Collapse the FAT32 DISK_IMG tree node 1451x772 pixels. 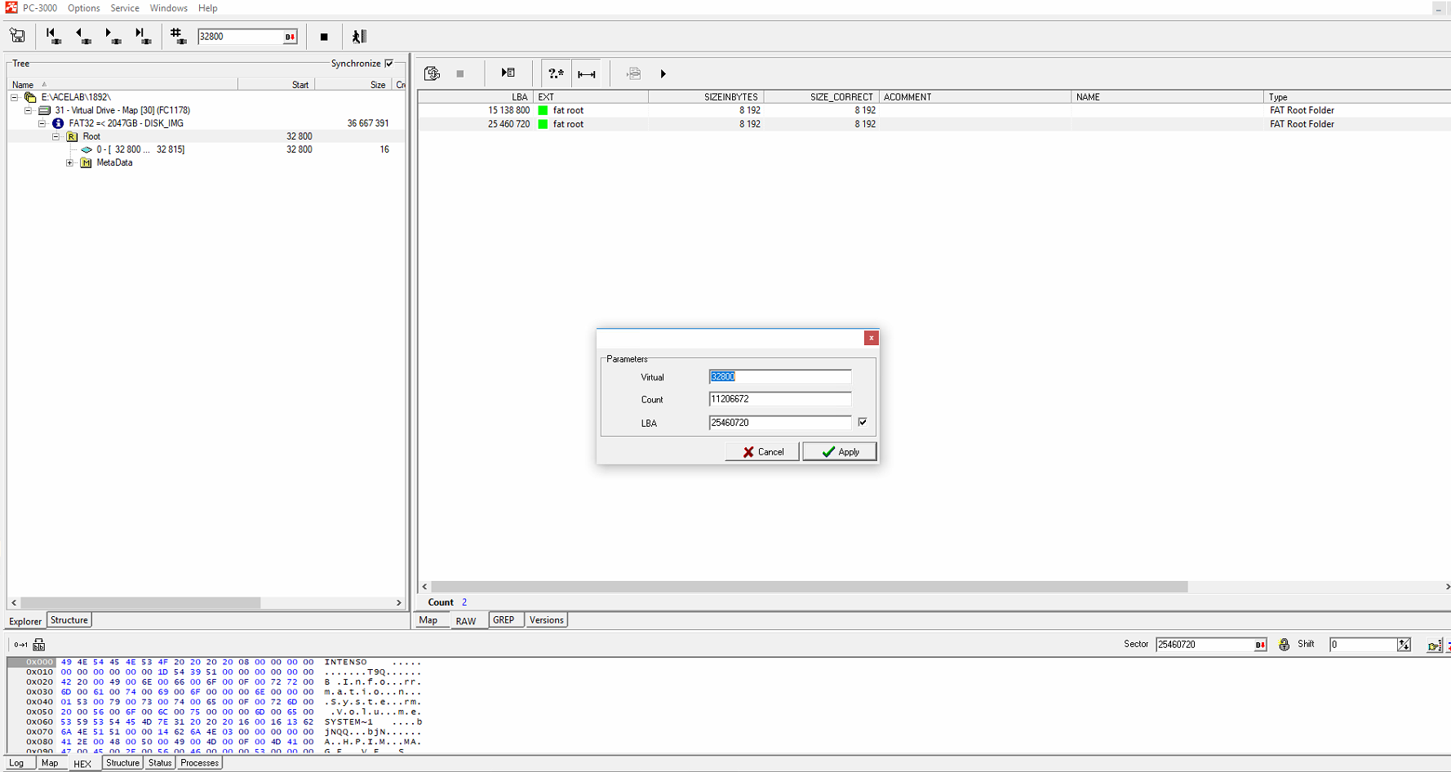click(x=42, y=124)
